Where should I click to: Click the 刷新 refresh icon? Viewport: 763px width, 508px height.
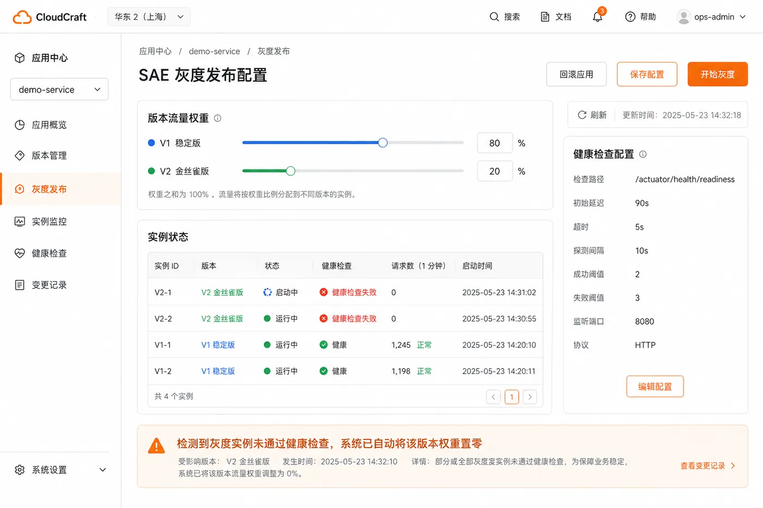582,115
